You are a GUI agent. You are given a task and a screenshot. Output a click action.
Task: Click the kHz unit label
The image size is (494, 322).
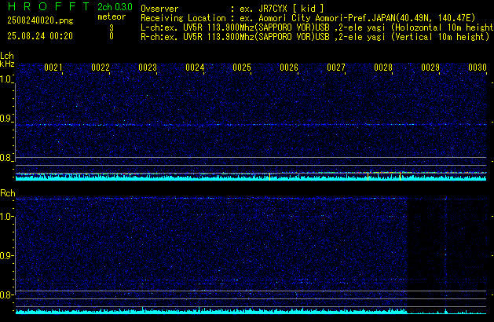click(7, 64)
